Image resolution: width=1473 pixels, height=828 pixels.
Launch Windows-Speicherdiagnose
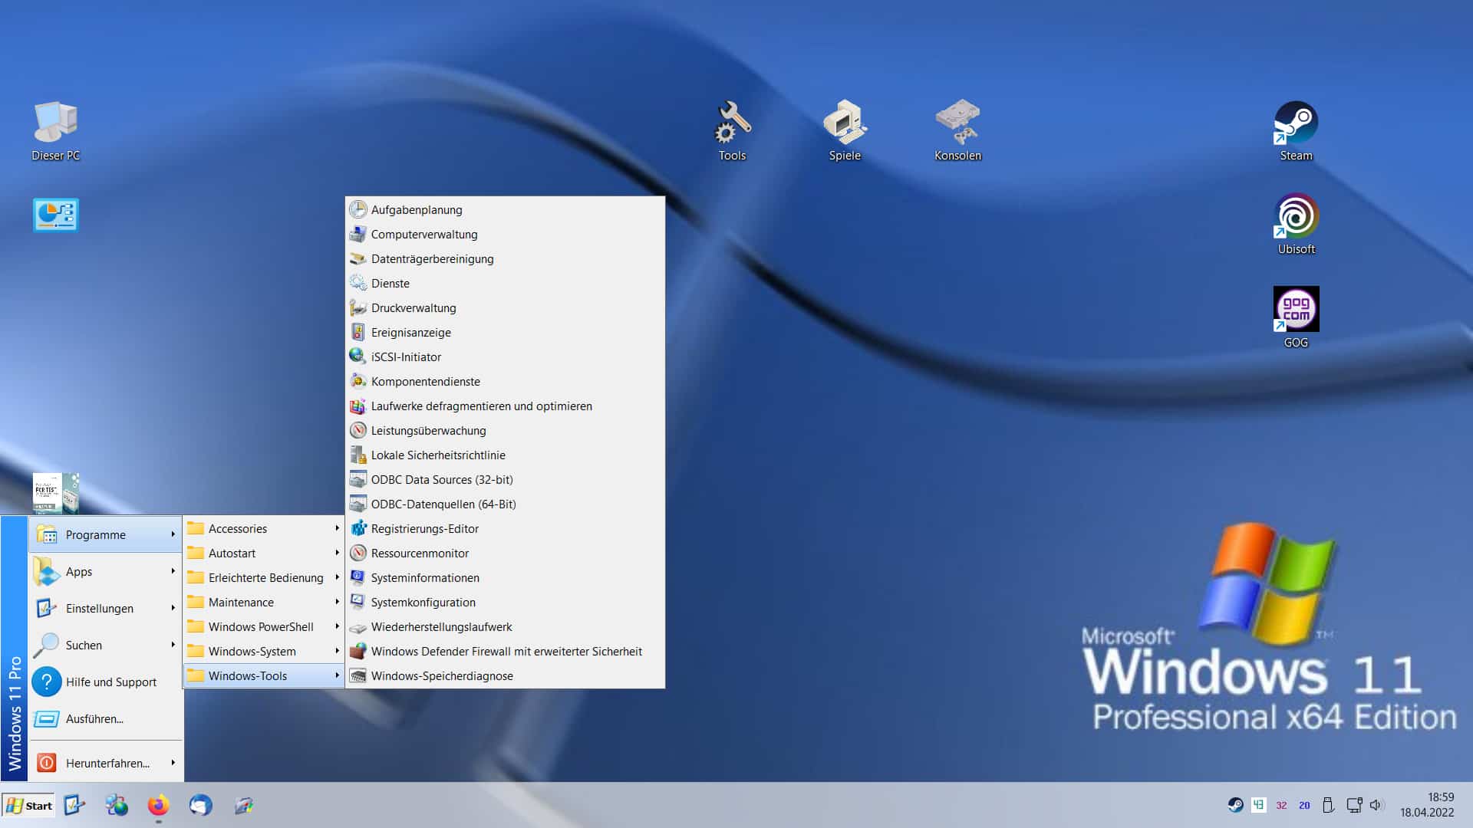[505, 675]
